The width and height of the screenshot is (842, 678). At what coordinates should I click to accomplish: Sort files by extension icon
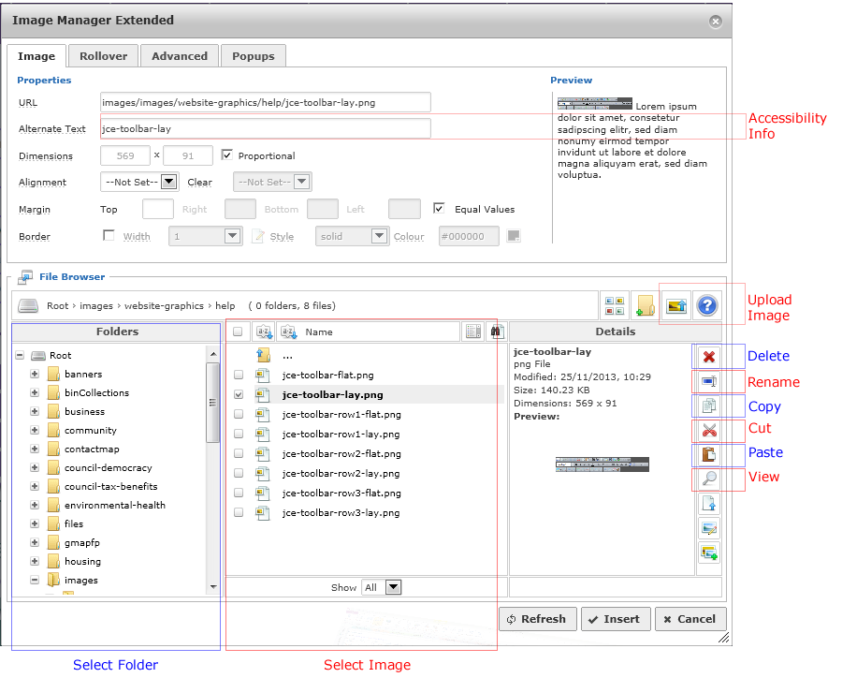tap(264, 332)
